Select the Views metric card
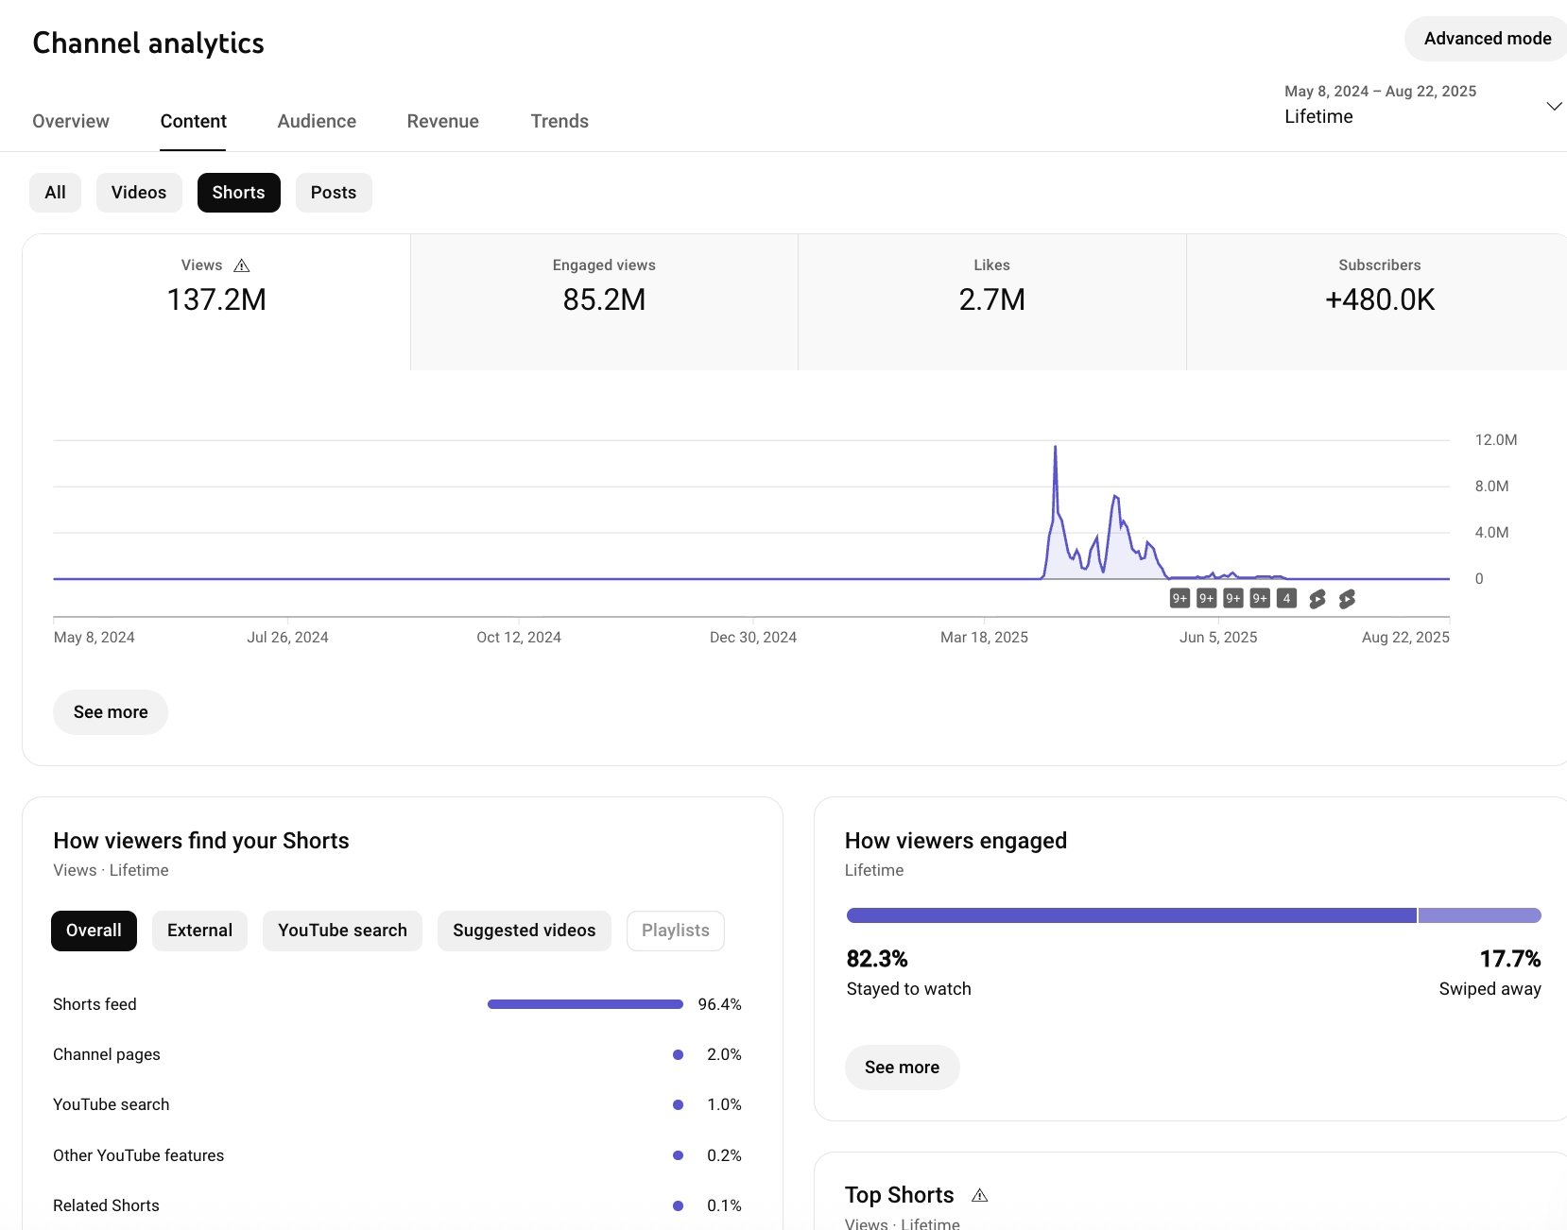The width and height of the screenshot is (1567, 1230). pos(216,302)
